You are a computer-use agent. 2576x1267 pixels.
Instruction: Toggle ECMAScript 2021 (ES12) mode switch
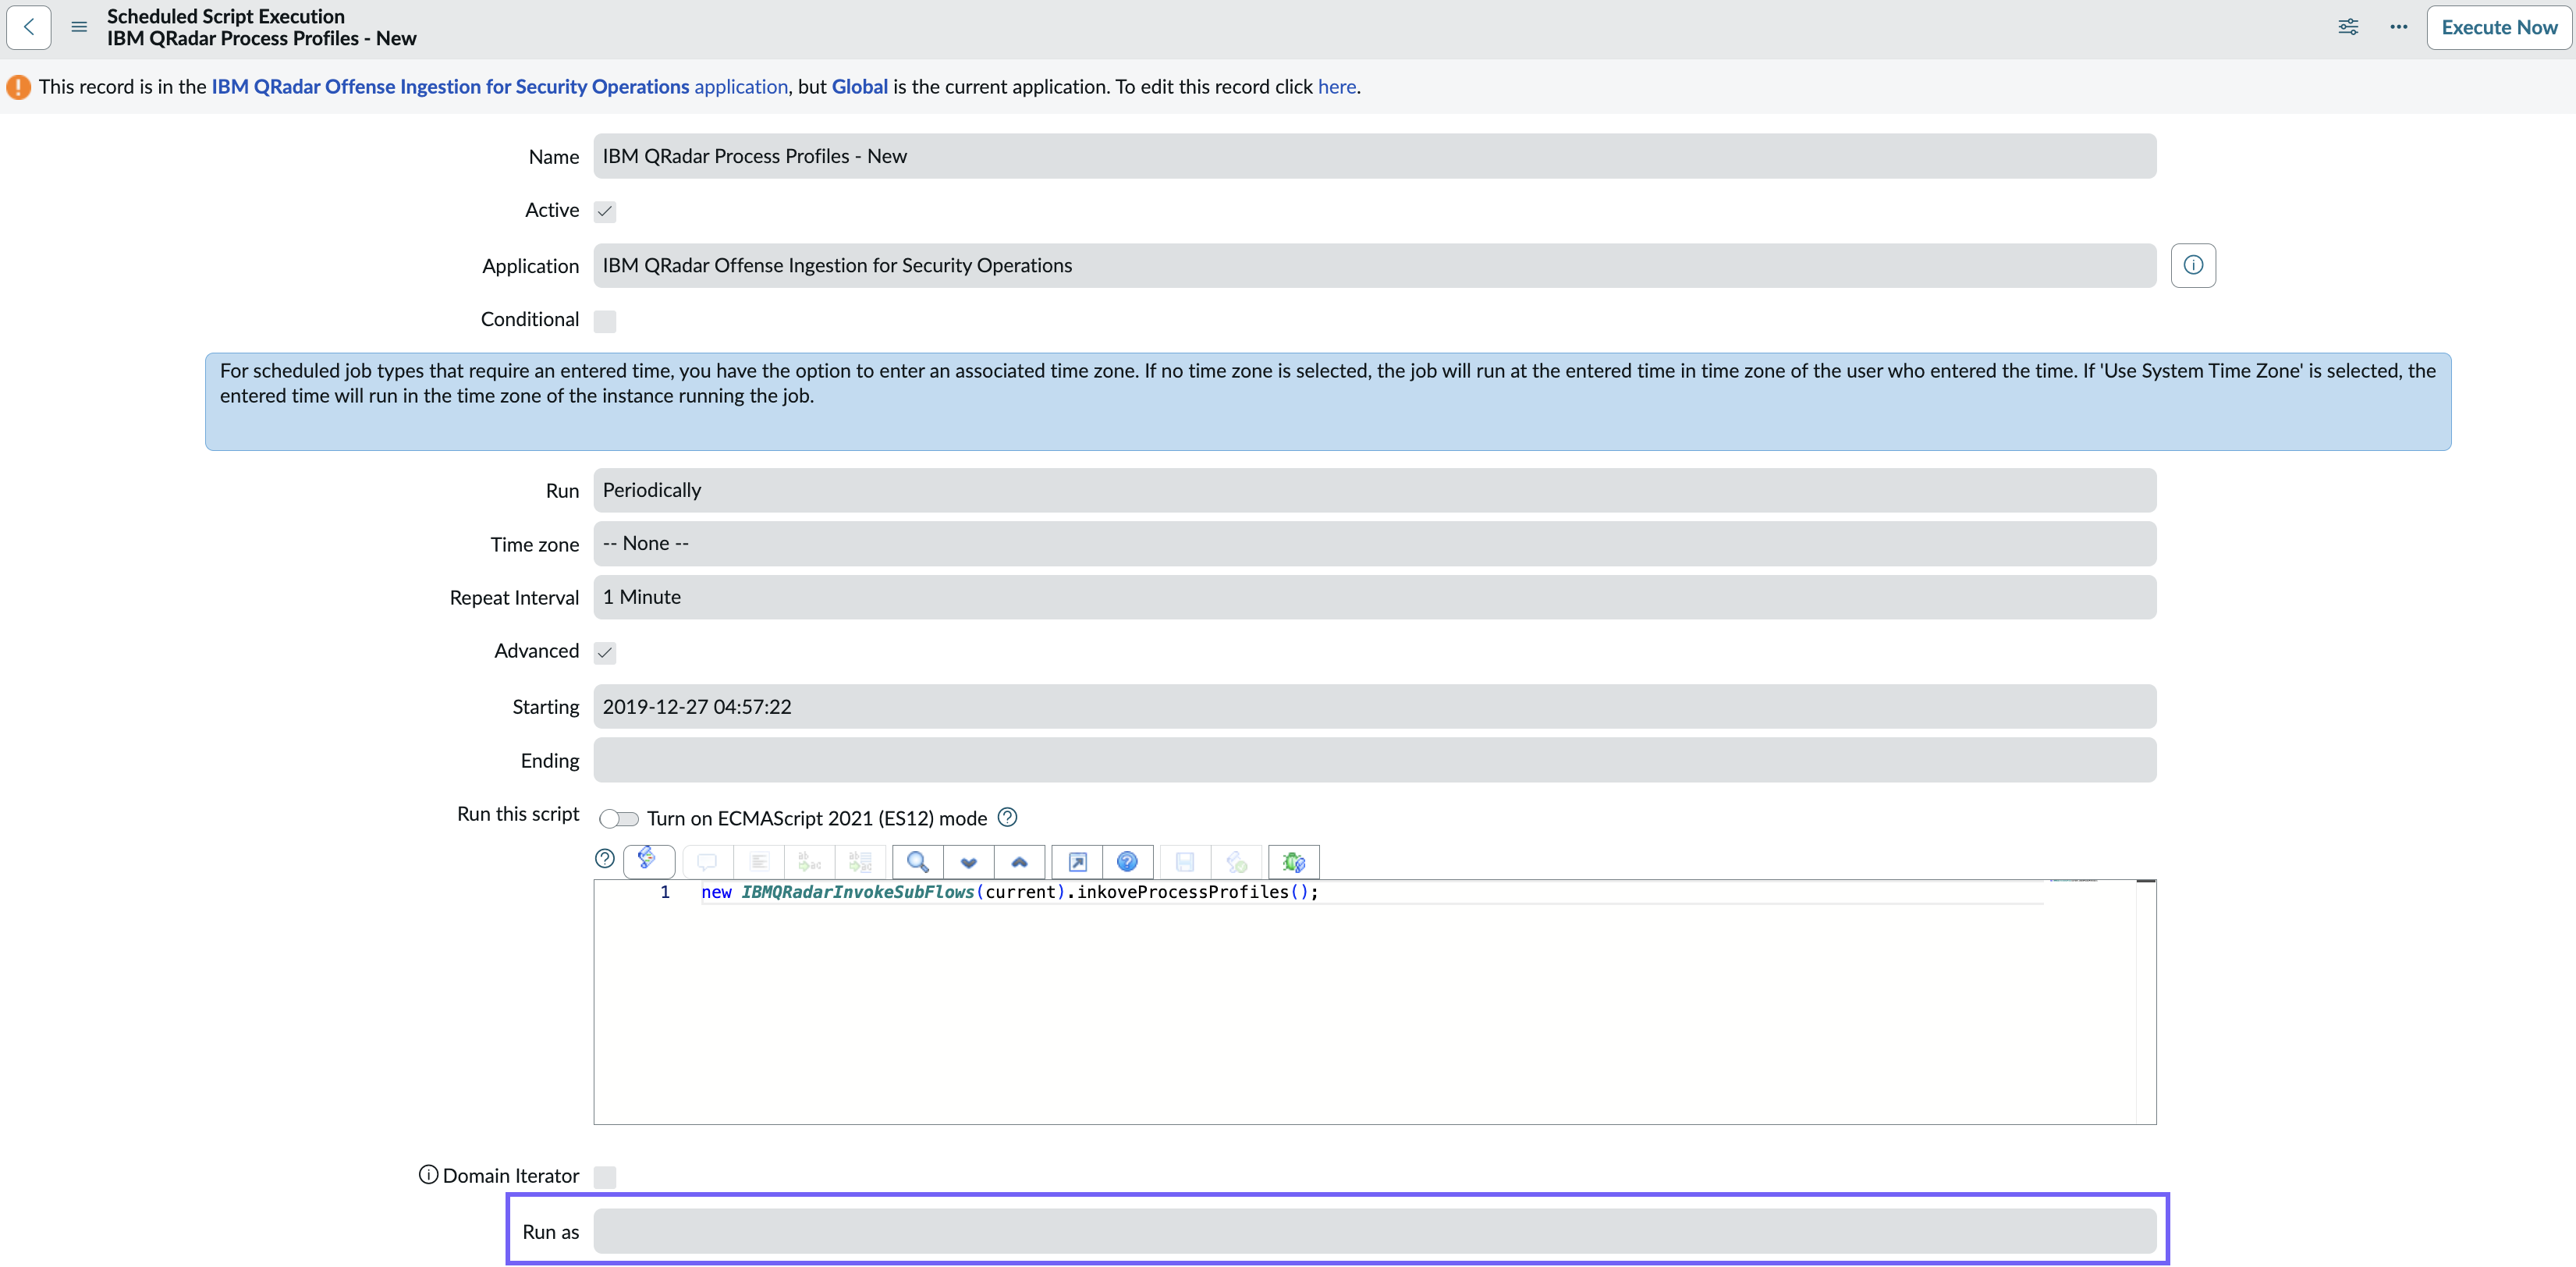coord(619,819)
